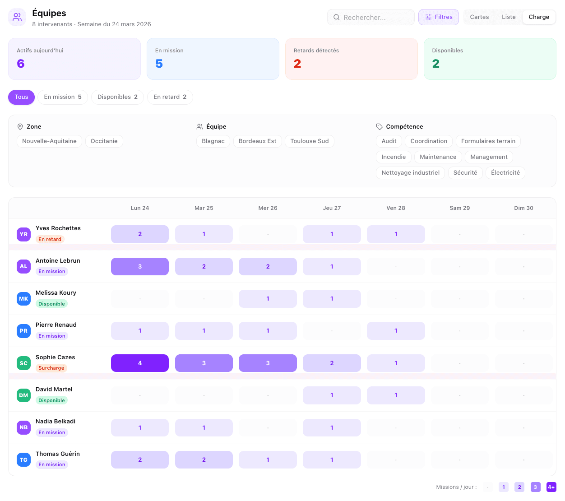Click the location pin icon beside Zone
Image resolution: width=565 pixels, height=501 pixels.
[x=20, y=127]
